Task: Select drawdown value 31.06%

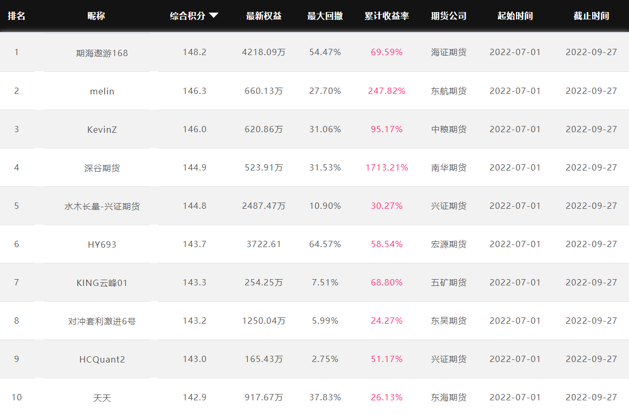Action: point(325,129)
